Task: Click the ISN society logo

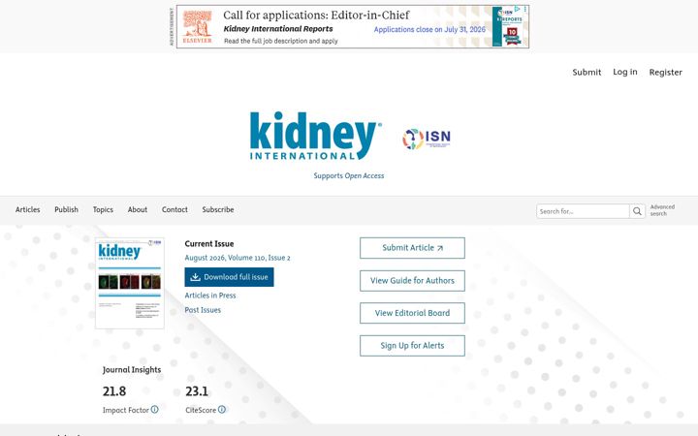Action: (427, 139)
